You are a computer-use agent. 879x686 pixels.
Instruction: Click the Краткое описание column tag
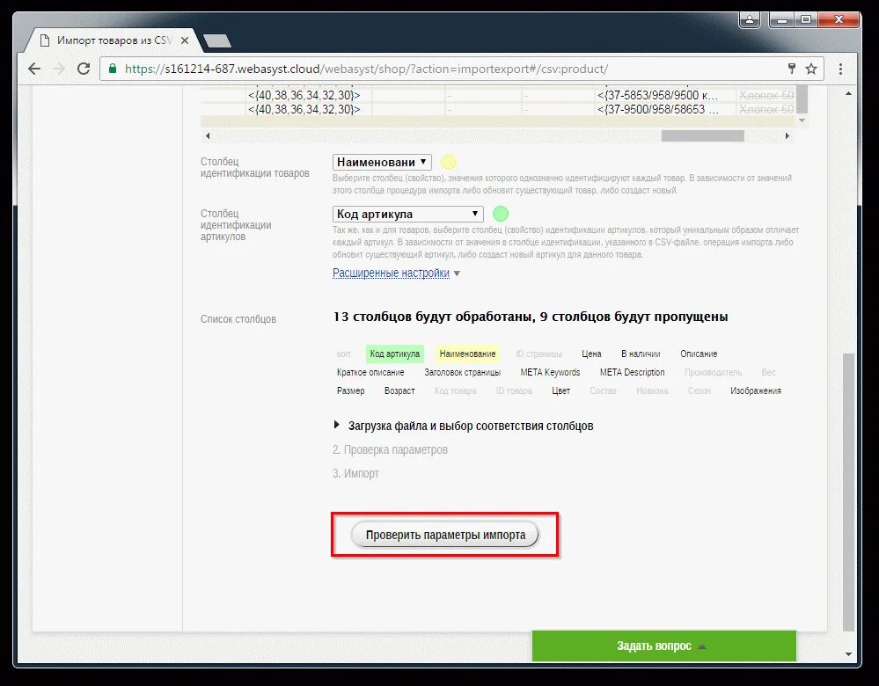click(370, 372)
